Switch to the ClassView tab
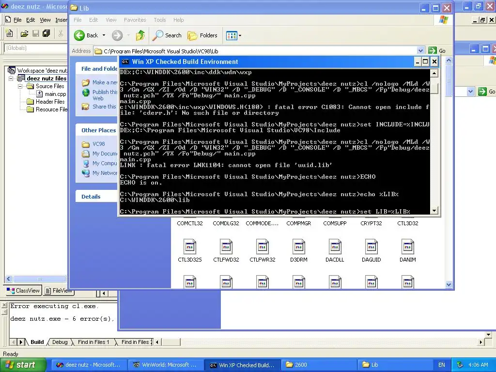 (23, 291)
